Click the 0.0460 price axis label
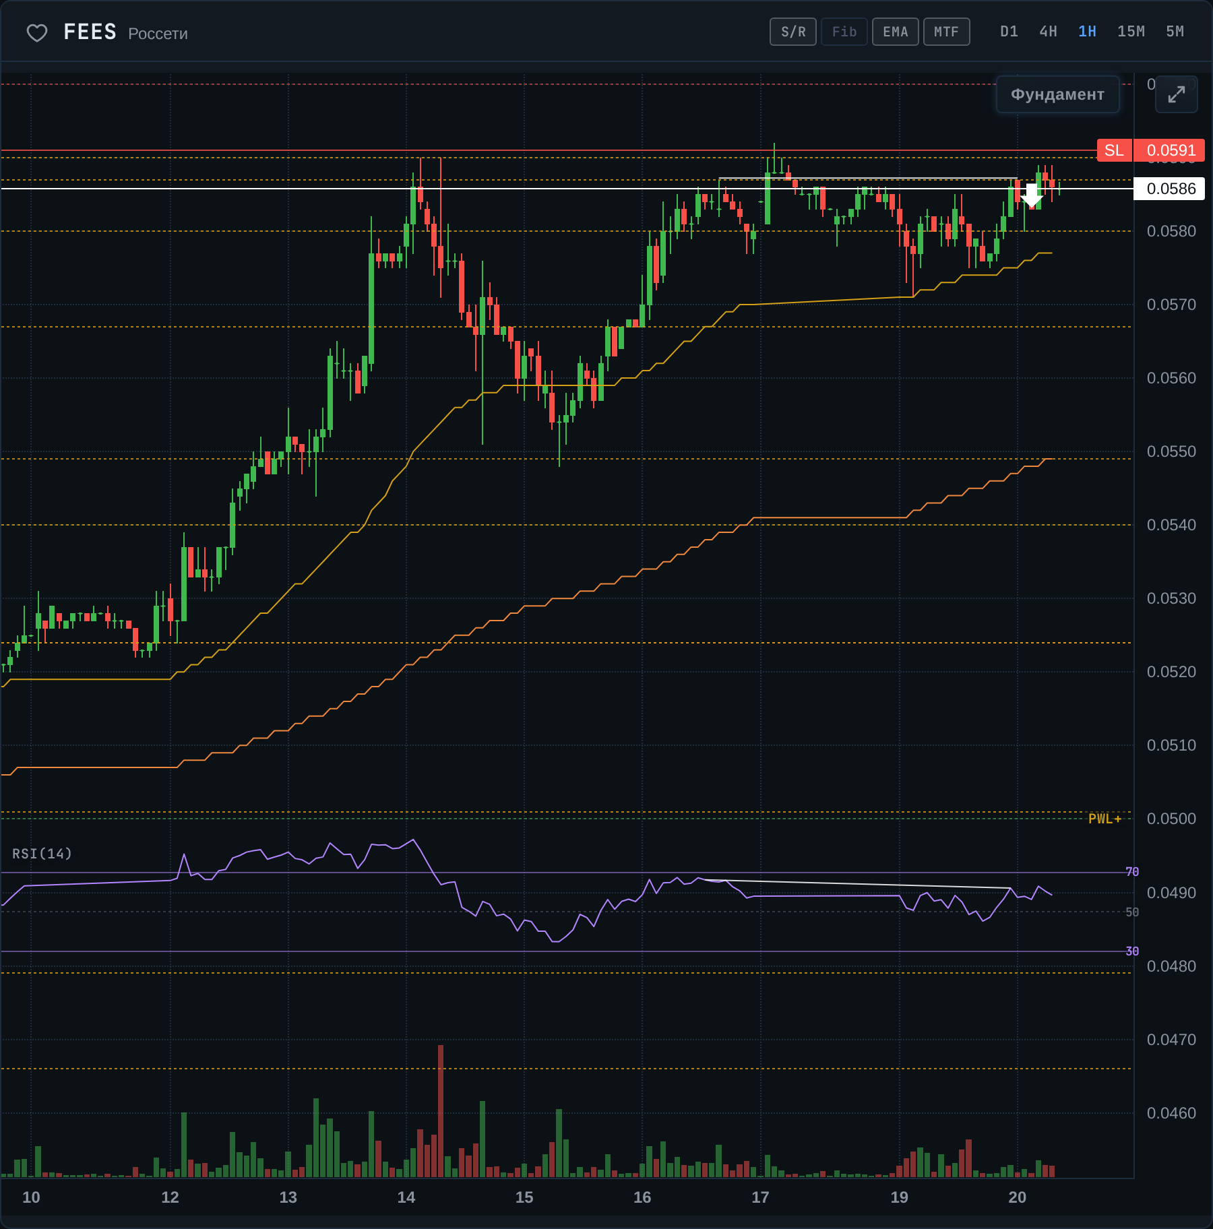 point(1171,1113)
